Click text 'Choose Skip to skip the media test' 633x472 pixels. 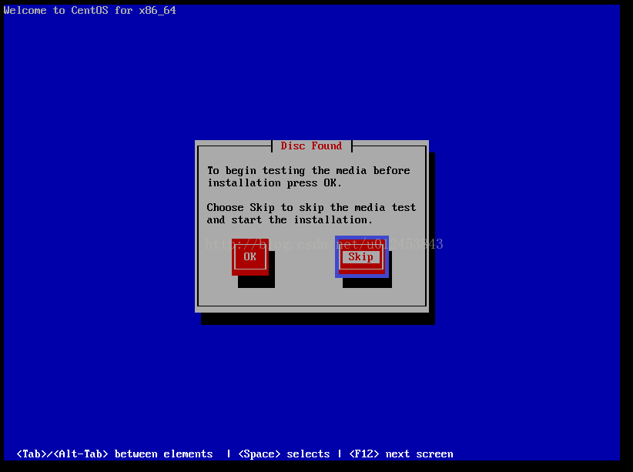(311, 208)
